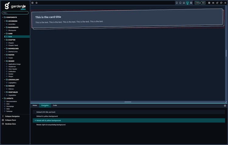The height and width of the screenshot is (145, 228).
Task: Switch to the Code tab
Action: tap(55, 105)
